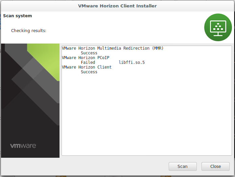
Task: Select the 'VMware Horizon Client' result line
Action: tap(87, 67)
